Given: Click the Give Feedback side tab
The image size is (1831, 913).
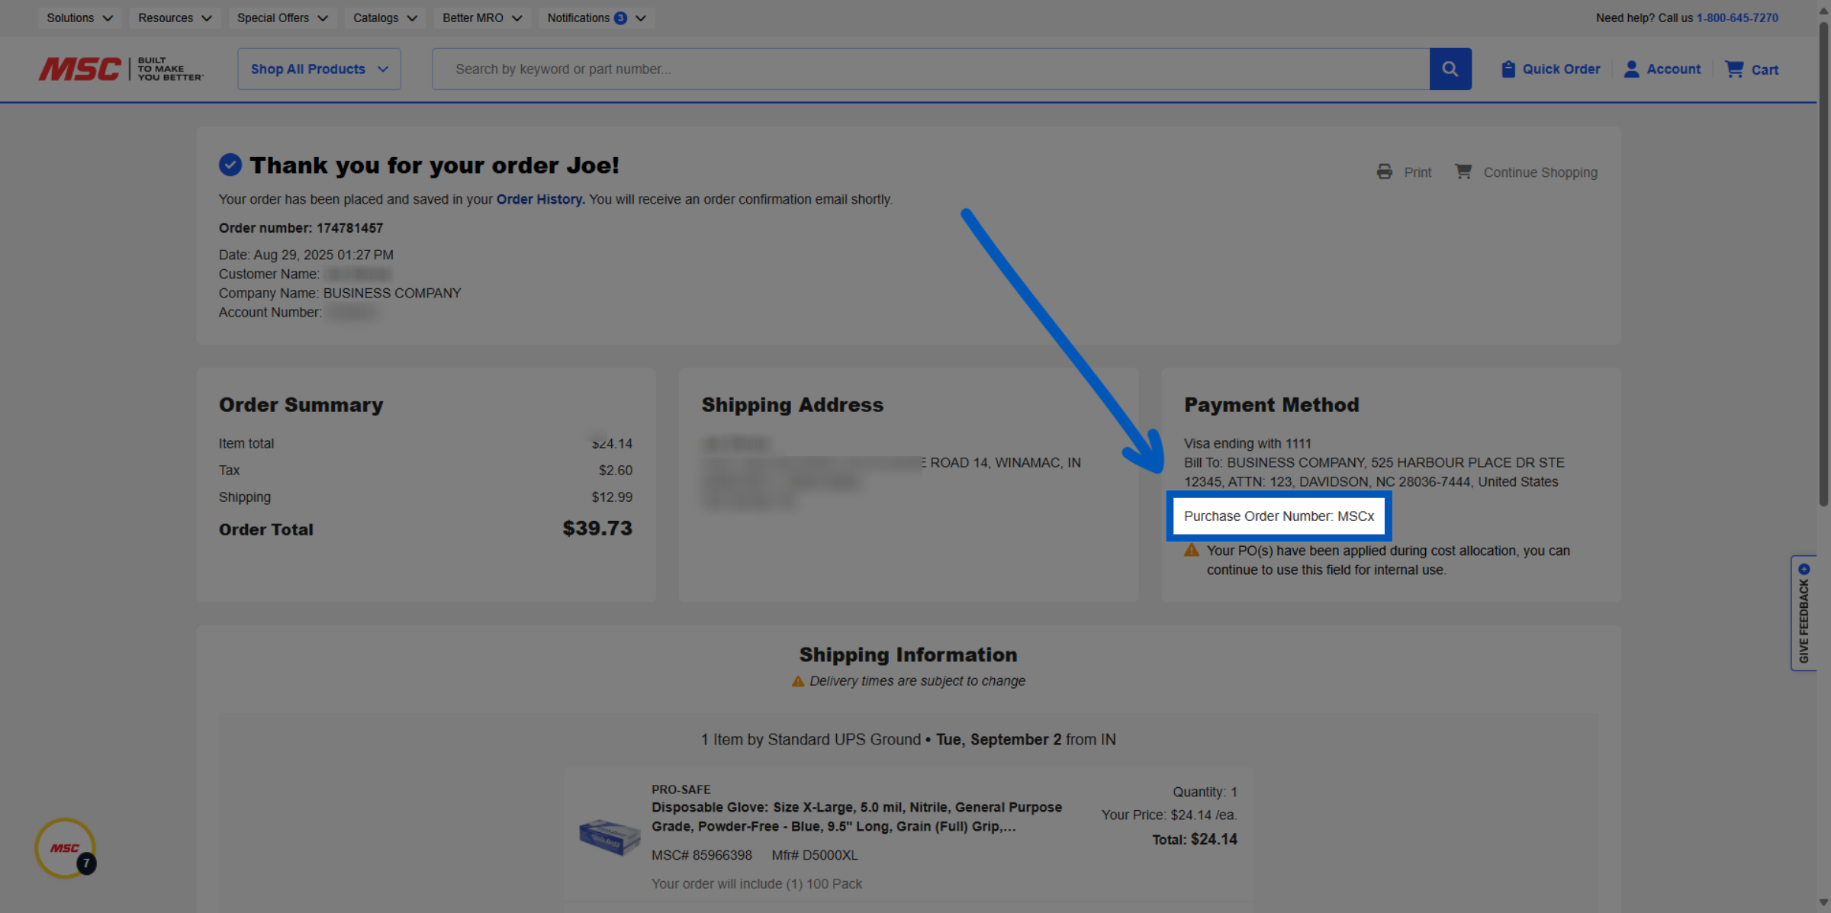Looking at the screenshot, I should click(1804, 612).
